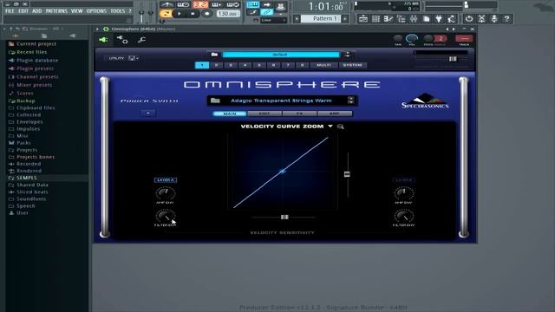Image resolution: width=555 pixels, height=312 pixels.
Task: Click the one-click audio recording microphone icon
Action: 494,18
